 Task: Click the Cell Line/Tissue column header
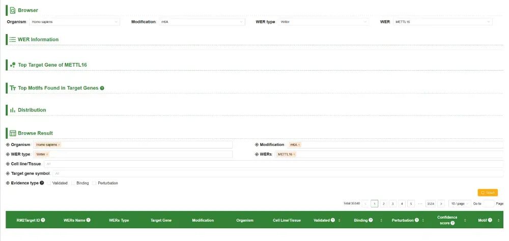(x=287, y=220)
